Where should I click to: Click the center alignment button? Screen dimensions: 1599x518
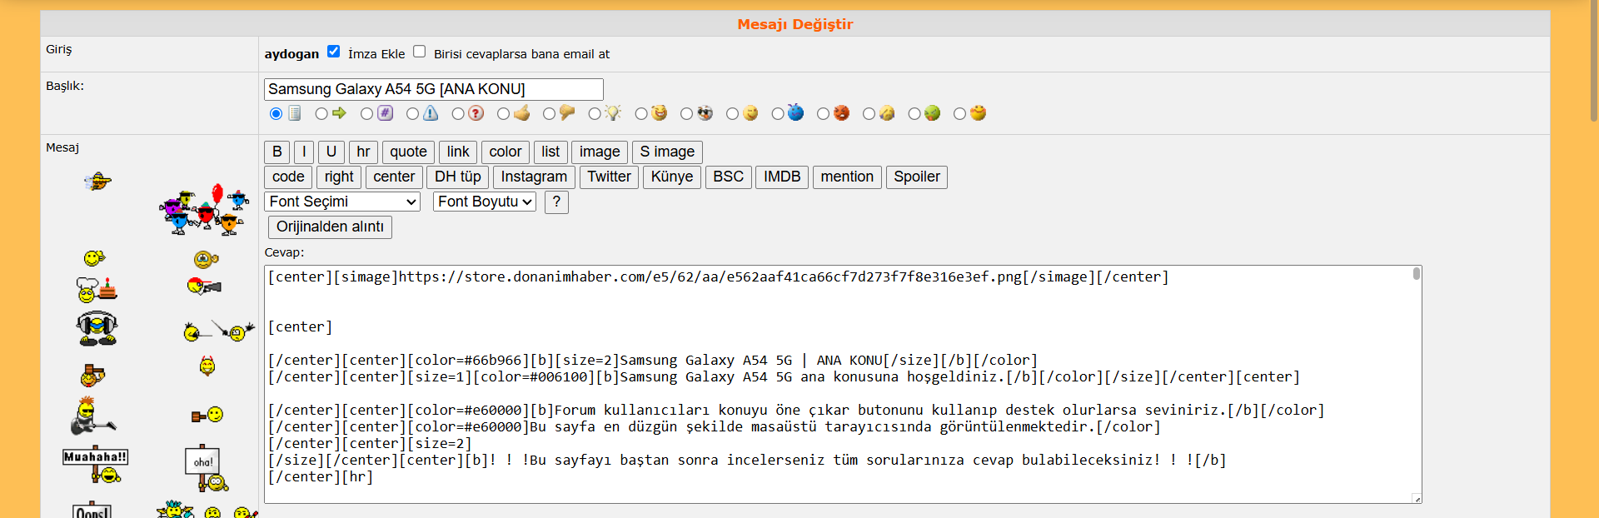[x=394, y=177]
